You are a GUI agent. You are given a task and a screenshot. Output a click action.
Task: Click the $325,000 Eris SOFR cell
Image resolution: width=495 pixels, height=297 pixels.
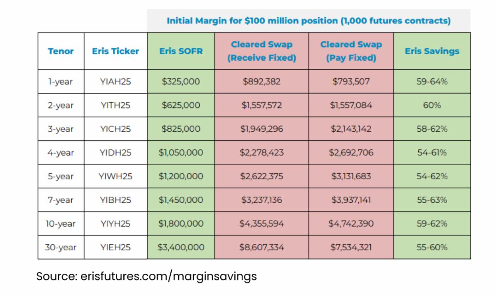pos(181,82)
